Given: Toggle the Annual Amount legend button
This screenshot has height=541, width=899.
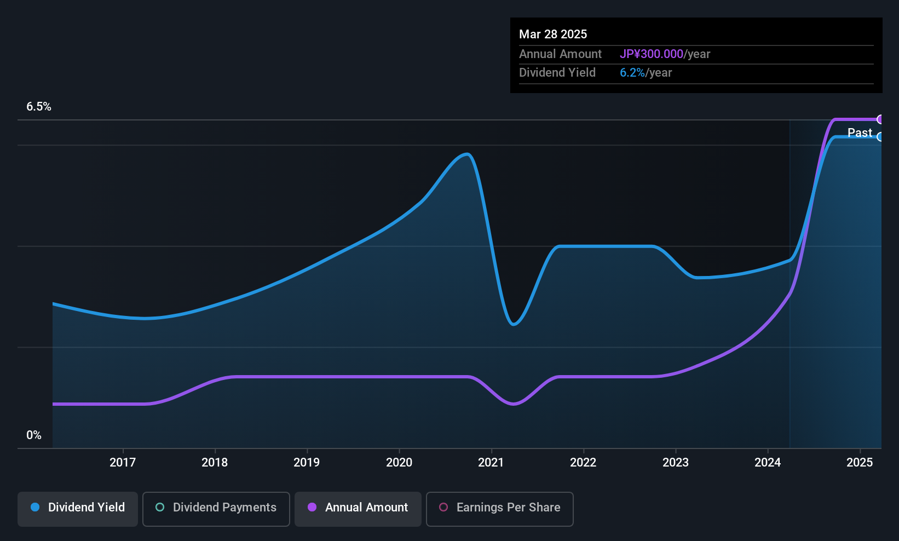Looking at the screenshot, I should pos(358,509).
